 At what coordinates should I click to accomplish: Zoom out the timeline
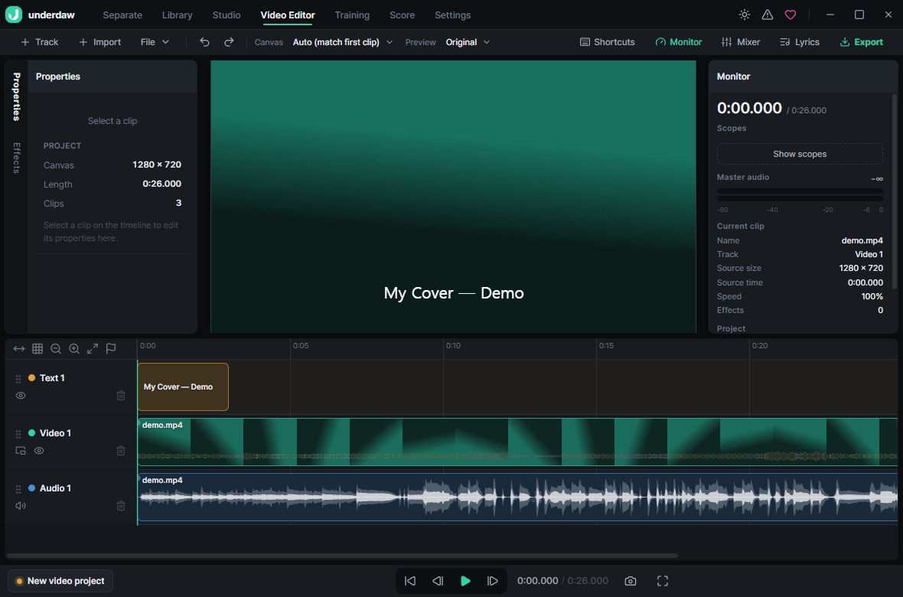point(56,349)
